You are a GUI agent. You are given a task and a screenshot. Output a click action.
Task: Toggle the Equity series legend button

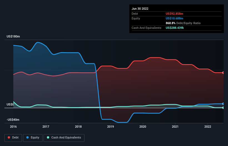[x=33, y=138]
